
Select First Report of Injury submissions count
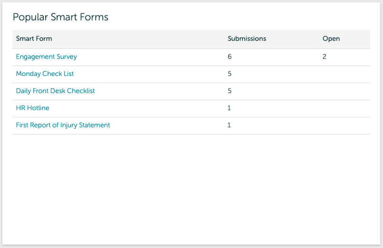[x=229, y=125]
